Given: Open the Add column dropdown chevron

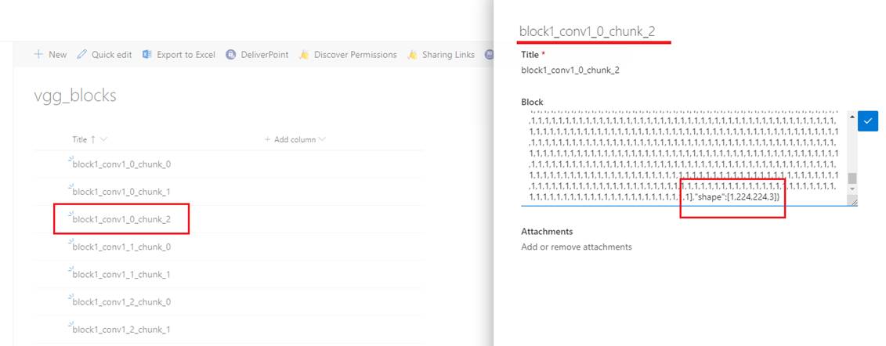Looking at the screenshot, I should point(323,139).
